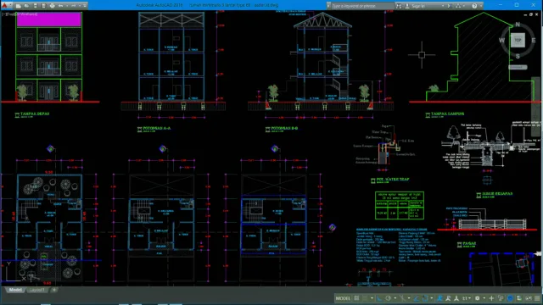
Task: Click the Open file icon
Action: pos(26,6)
